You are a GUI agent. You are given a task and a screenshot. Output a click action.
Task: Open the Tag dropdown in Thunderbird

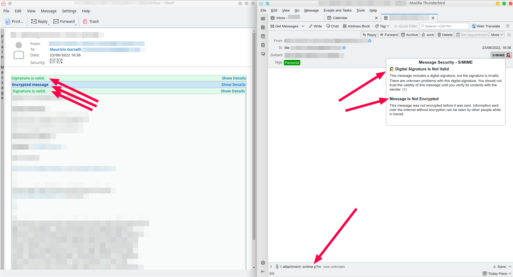tap(382, 26)
